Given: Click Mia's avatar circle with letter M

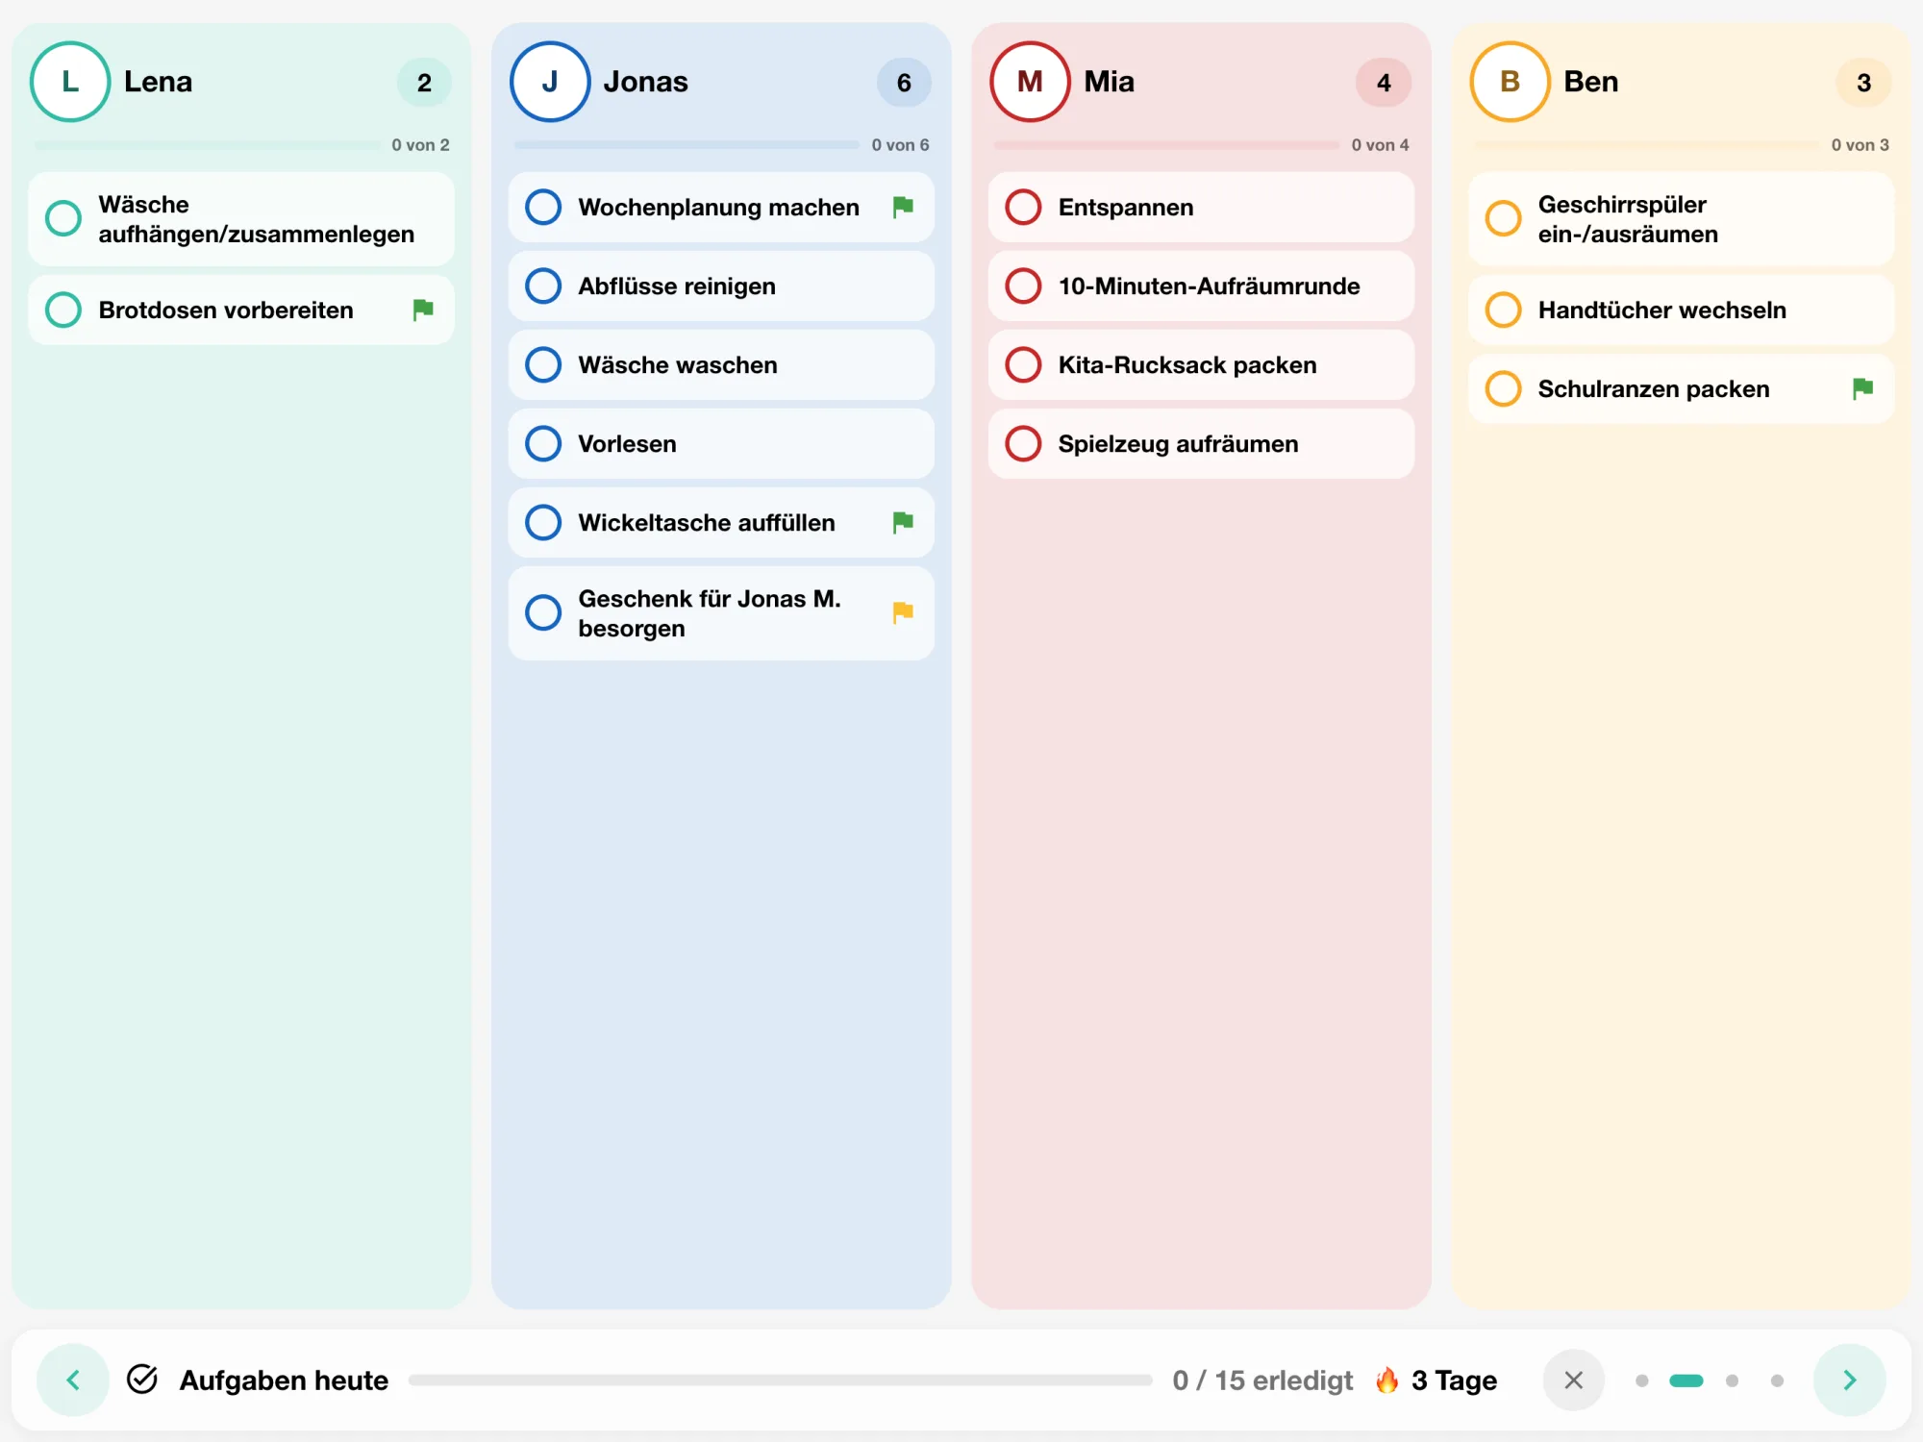Looking at the screenshot, I should pyautogui.click(x=1030, y=82).
